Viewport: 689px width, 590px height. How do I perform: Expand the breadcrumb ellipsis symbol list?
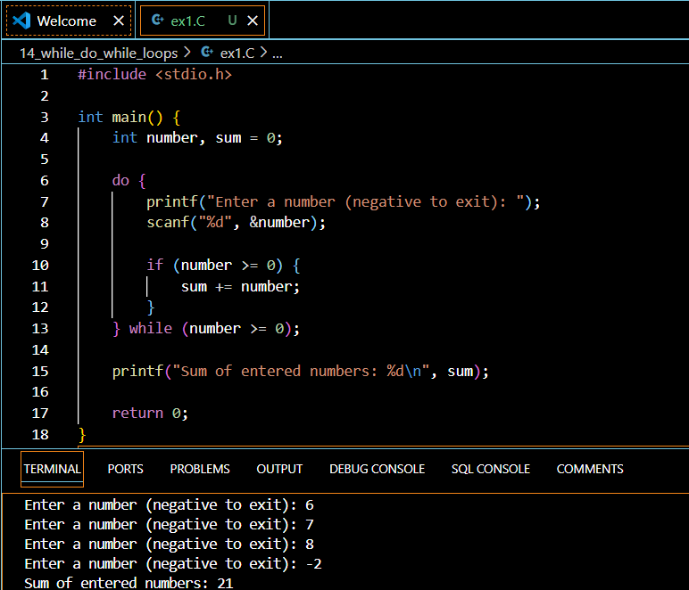click(277, 53)
